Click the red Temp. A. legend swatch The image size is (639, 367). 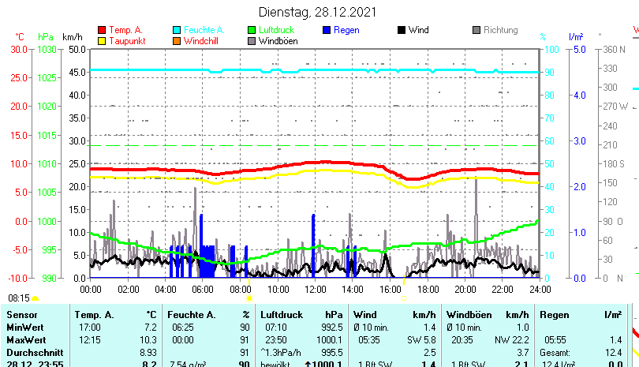tap(102, 30)
